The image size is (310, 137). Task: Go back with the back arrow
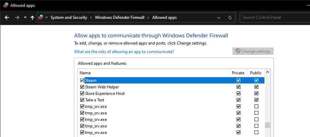[7, 17]
